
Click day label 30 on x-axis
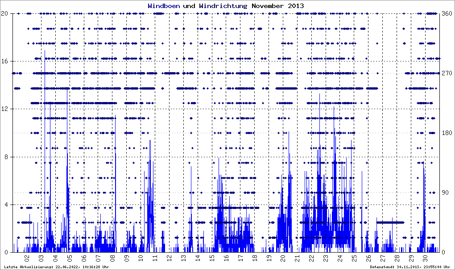click(425, 258)
